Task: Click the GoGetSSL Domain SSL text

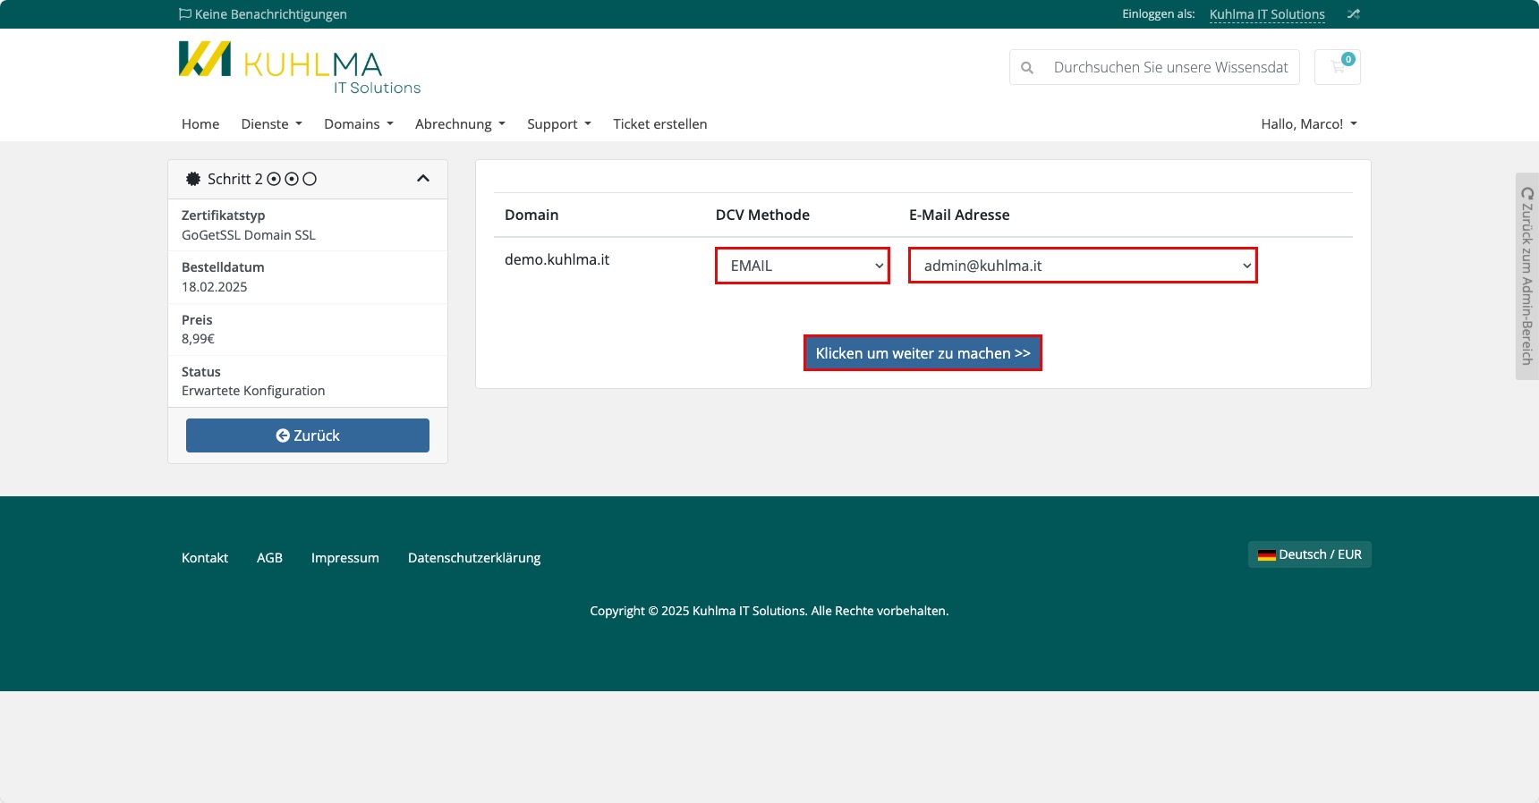Action: coord(249,235)
